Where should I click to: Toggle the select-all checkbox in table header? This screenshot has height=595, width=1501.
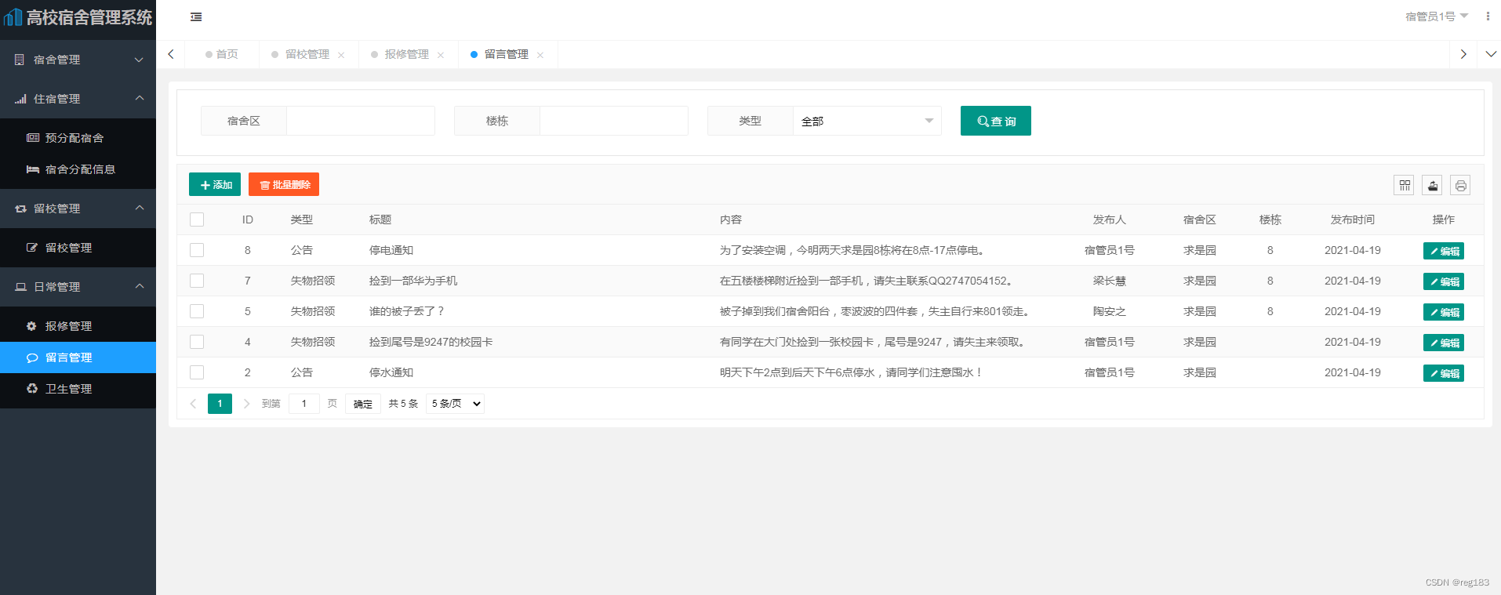197,219
